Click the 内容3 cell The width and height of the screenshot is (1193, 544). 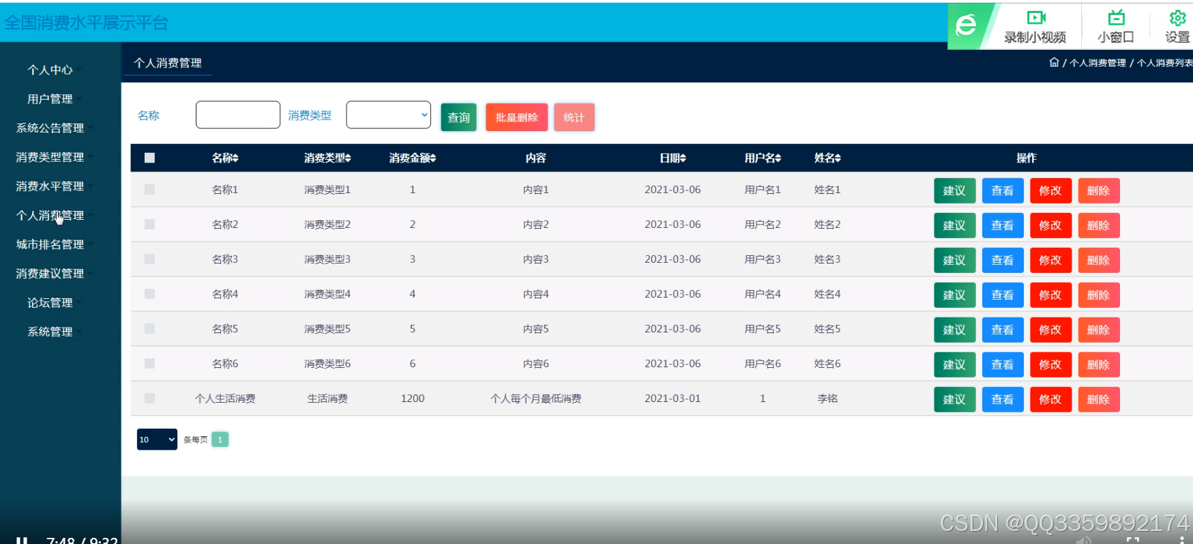coord(536,259)
